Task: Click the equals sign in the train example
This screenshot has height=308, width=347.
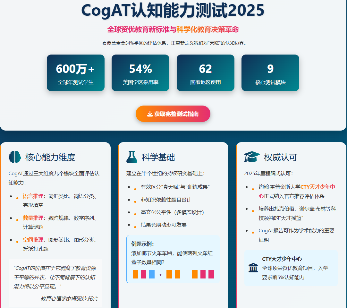Action: pos(186,275)
